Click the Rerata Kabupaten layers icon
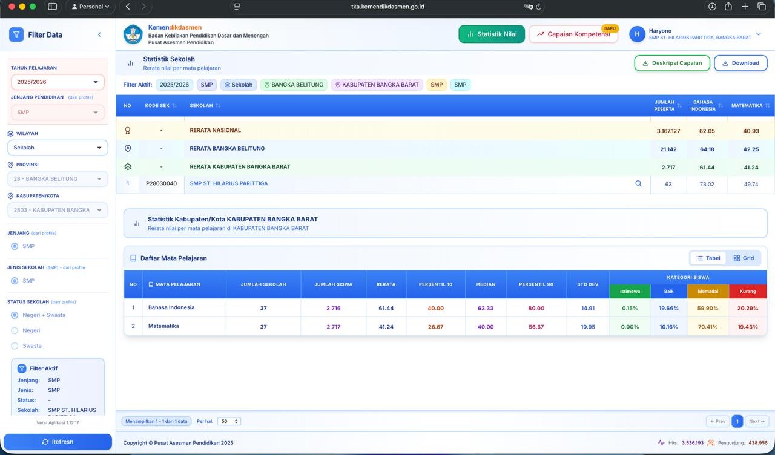The image size is (775, 455). point(127,166)
